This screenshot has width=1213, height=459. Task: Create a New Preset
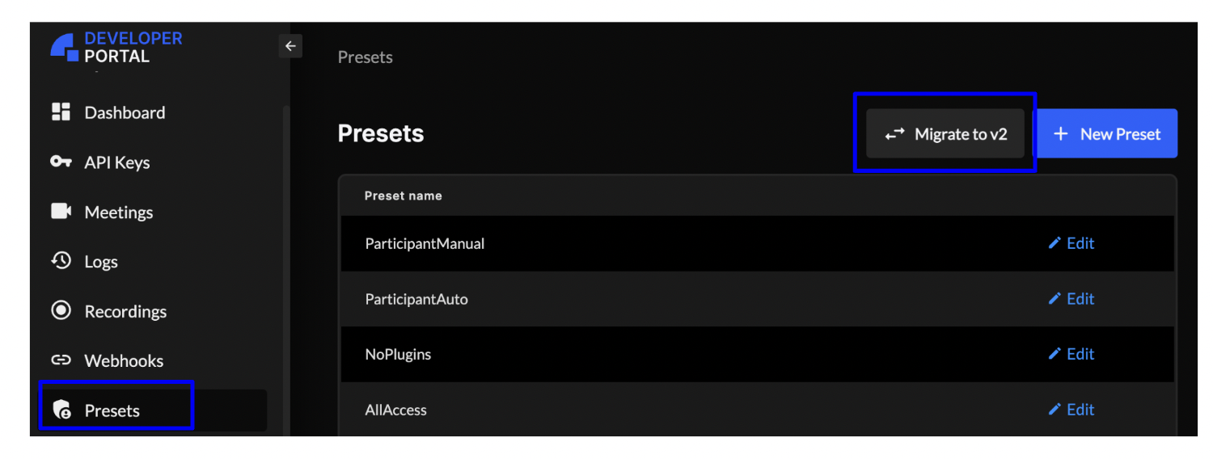tap(1106, 134)
